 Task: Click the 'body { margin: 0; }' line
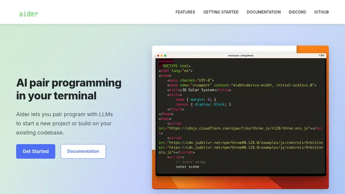tap(196, 100)
